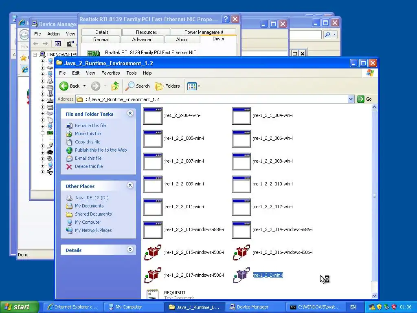
Task: Open the Help menu in Explorer
Action: click(147, 73)
